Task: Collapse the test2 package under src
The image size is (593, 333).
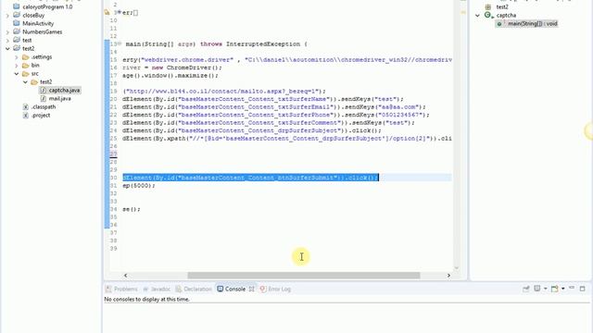Action: point(25,82)
